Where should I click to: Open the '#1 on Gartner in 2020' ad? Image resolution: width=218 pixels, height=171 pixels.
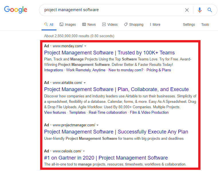[x=106, y=158]
